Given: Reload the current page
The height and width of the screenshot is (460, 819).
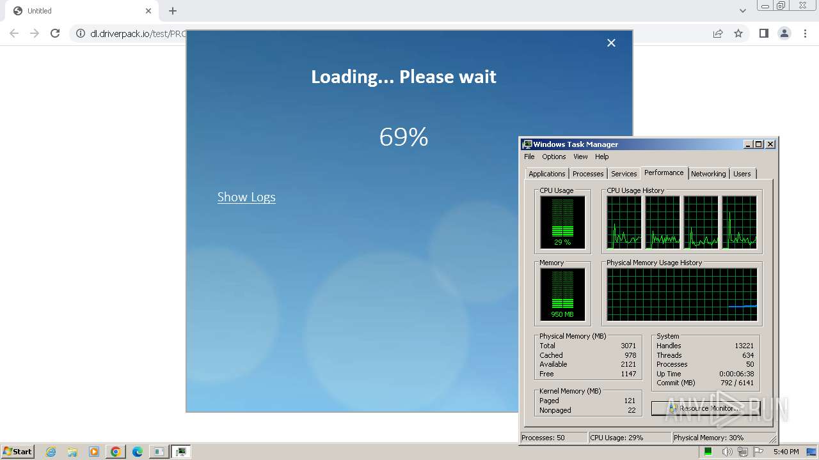Looking at the screenshot, I should [x=55, y=33].
